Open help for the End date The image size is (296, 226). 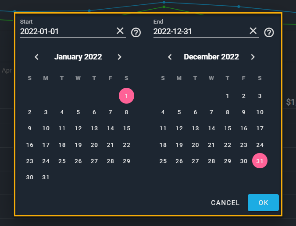pos(269,32)
